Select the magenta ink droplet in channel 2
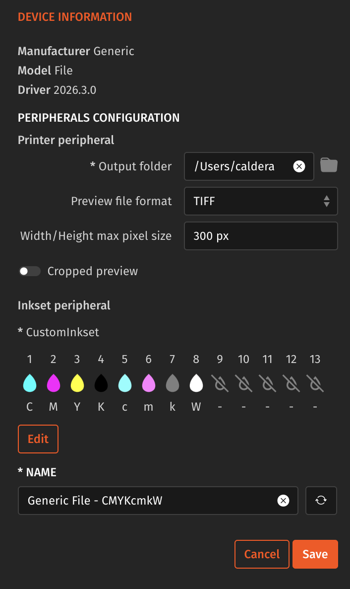 (53, 382)
